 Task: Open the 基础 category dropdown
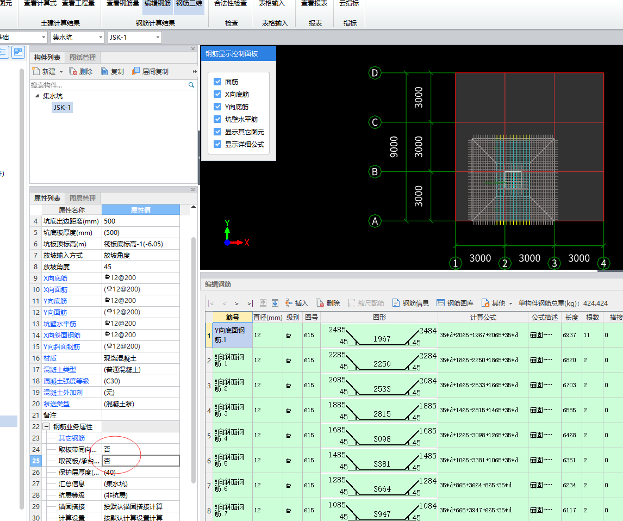(x=43, y=38)
